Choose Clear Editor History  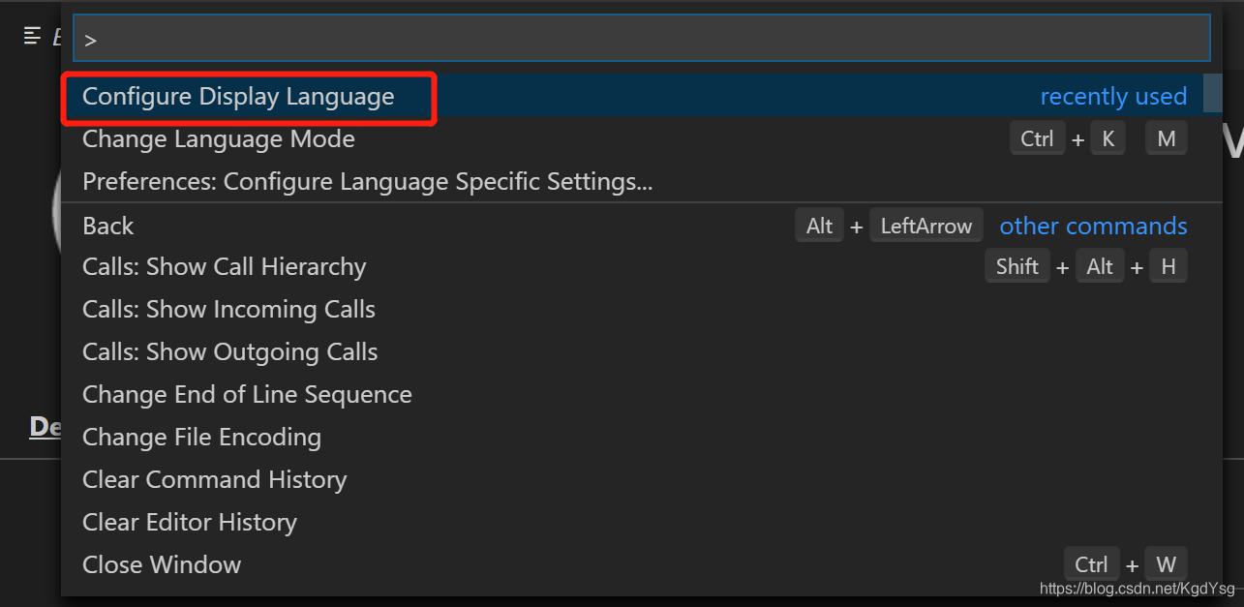(190, 523)
